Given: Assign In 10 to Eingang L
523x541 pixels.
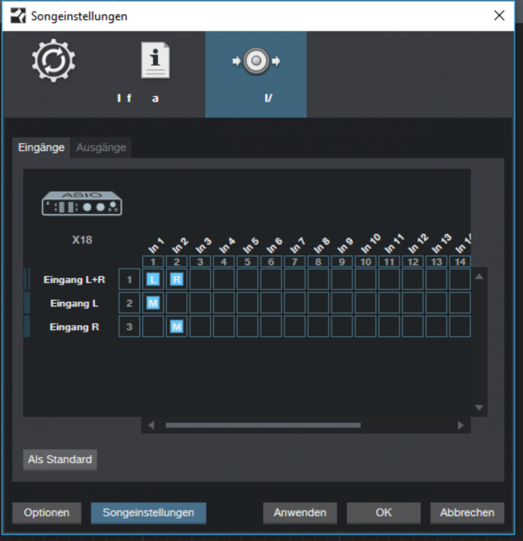Looking at the screenshot, I should tap(365, 303).
